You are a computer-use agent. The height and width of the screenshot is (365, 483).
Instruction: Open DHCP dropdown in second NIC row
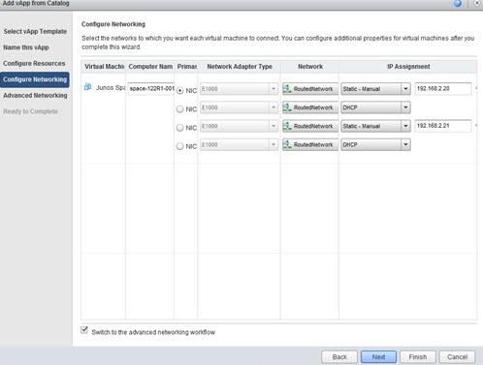coord(375,107)
